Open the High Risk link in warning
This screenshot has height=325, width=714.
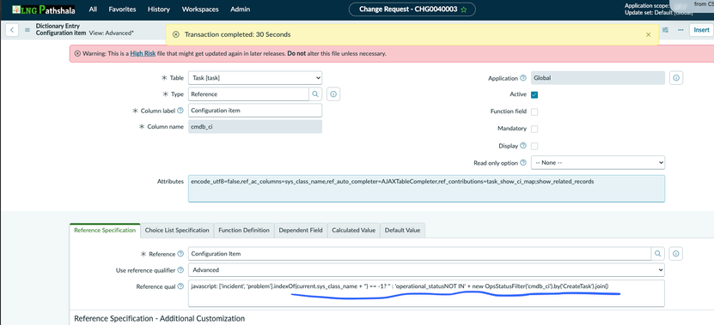click(x=143, y=53)
